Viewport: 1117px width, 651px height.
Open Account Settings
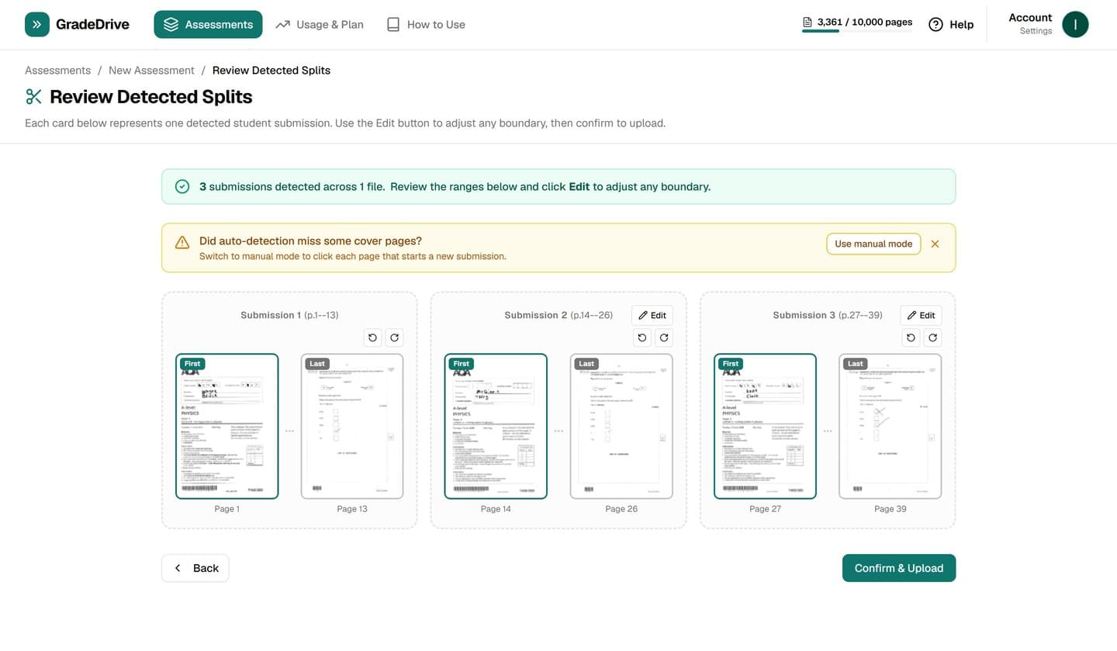tap(1030, 24)
